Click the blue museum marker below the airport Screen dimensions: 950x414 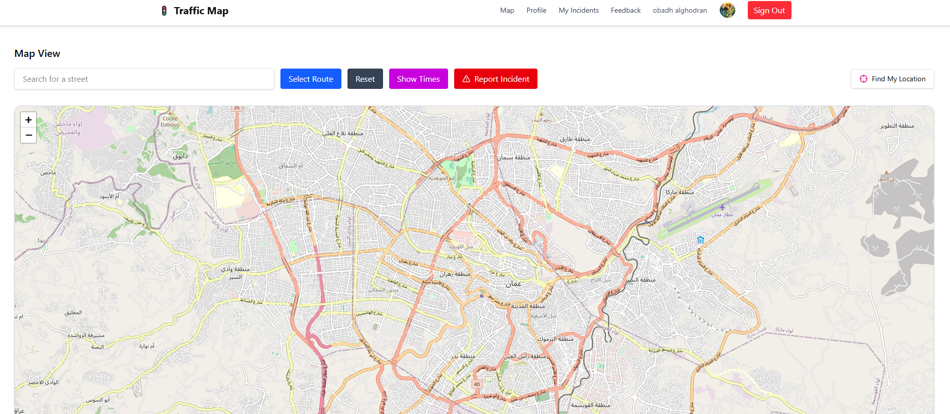[x=701, y=240]
